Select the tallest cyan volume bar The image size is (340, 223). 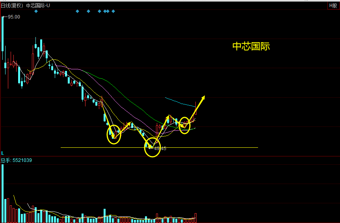pos(3,193)
